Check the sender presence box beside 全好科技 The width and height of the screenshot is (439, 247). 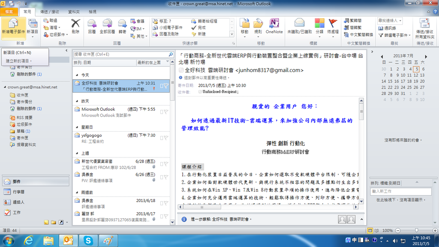point(181,70)
